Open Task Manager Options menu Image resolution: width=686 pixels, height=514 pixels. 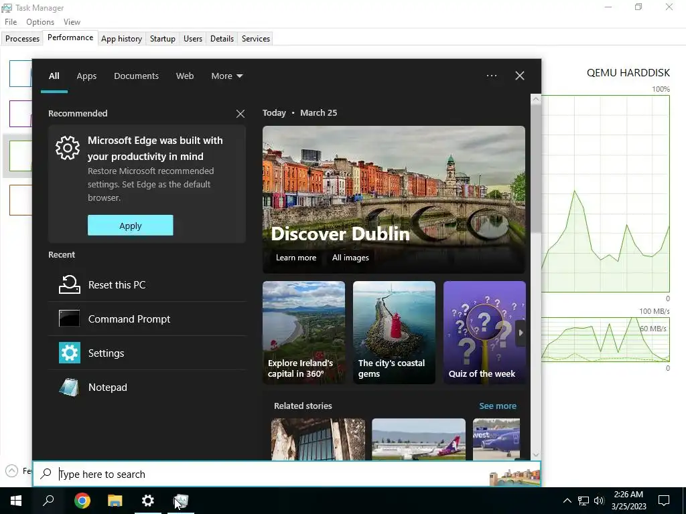pos(40,22)
